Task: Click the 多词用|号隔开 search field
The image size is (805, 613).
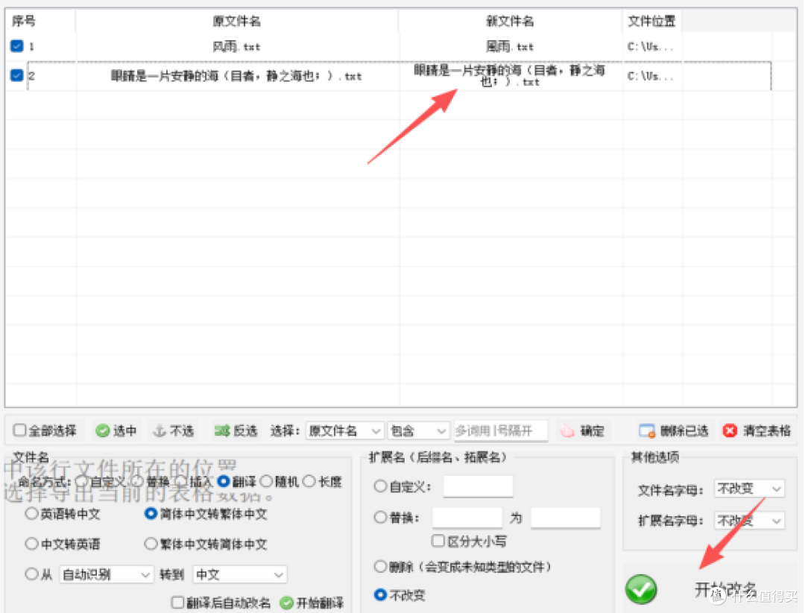Action: point(500,431)
